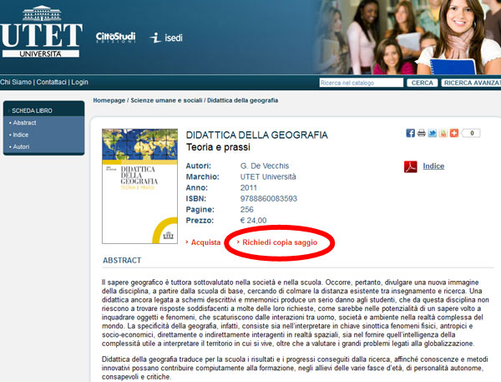Open the red PDF icon for Indice
This screenshot has width=501, height=382.
pyautogui.click(x=411, y=166)
